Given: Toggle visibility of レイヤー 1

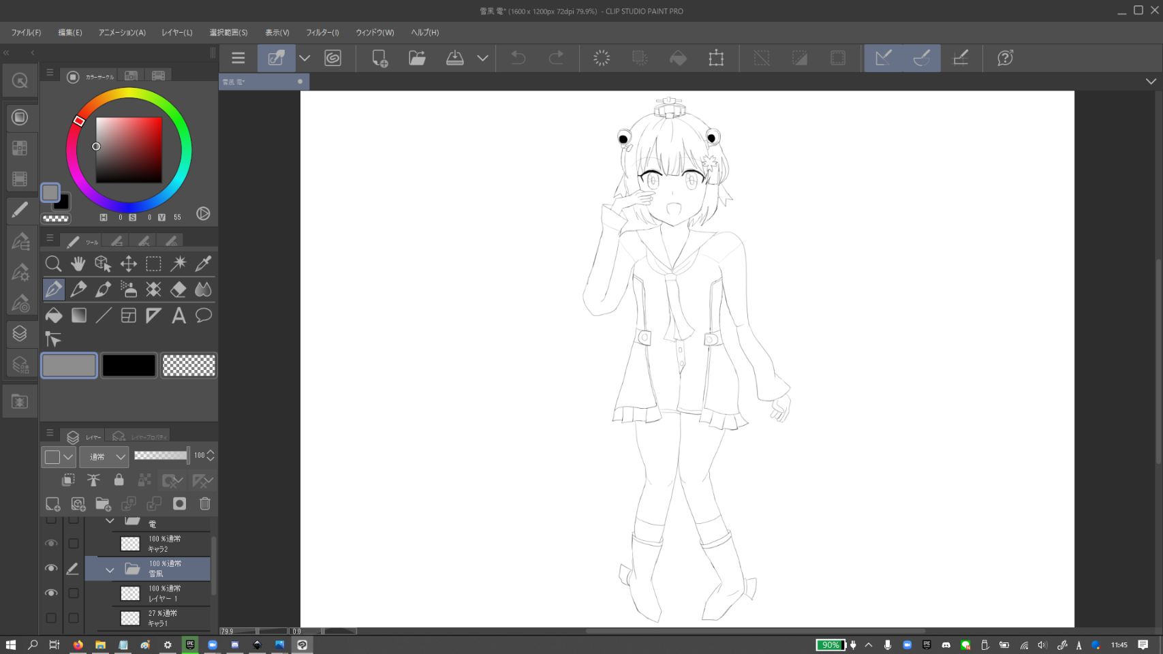Looking at the screenshot, I should [51, 593].
